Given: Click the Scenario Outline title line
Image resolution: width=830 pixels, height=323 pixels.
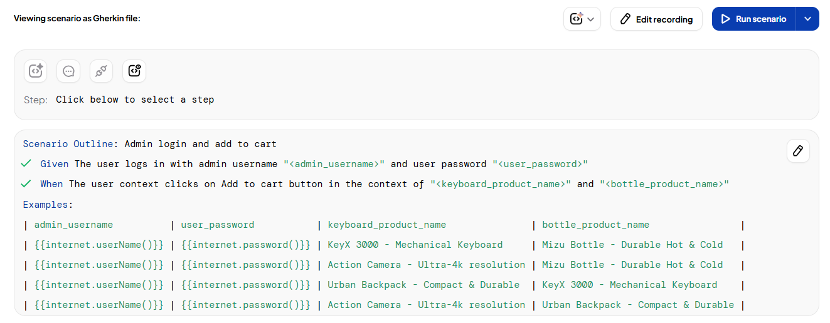Looking at the screenshot, I should [150, 144].
